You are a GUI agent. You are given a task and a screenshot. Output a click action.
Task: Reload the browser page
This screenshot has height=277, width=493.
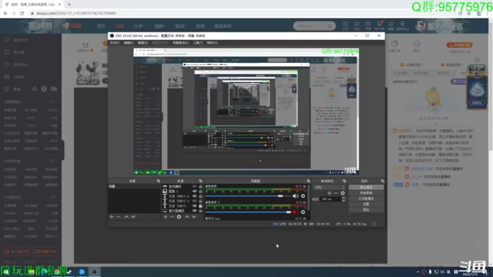click(x=22, y=13)
